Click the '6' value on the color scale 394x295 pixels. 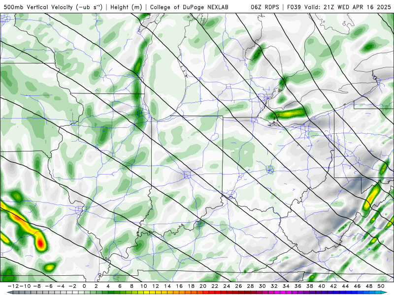(120, 286)
